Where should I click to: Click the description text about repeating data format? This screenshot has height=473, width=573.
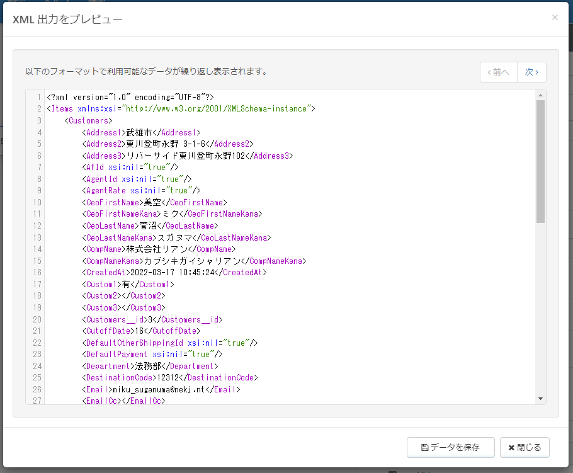click(x=147, y=72)
